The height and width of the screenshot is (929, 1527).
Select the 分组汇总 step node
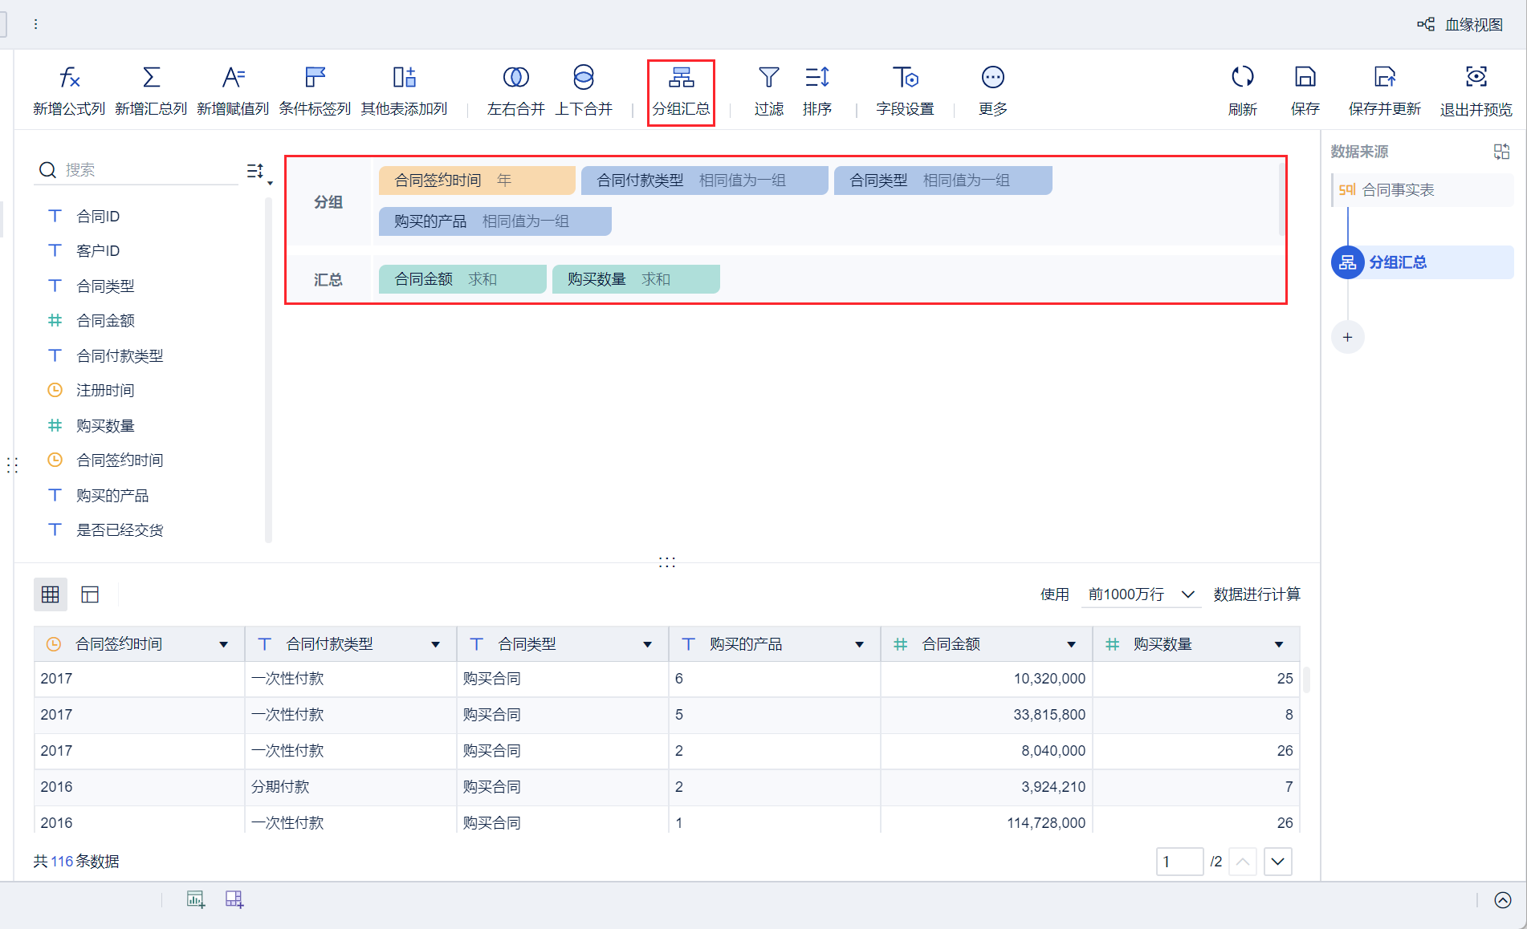(1422, 262)
